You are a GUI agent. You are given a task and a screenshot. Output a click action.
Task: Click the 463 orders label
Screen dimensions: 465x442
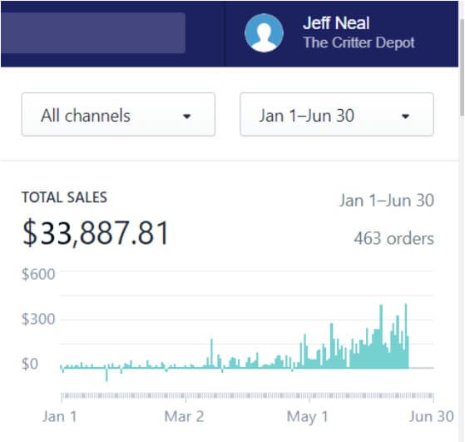click(393, 238)
